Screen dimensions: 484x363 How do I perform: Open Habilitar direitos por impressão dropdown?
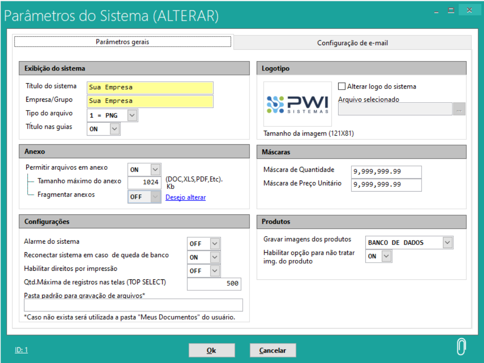coord(215,271)
